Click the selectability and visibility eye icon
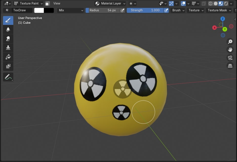This screenshot has height=162, width=237. (161, 4)
